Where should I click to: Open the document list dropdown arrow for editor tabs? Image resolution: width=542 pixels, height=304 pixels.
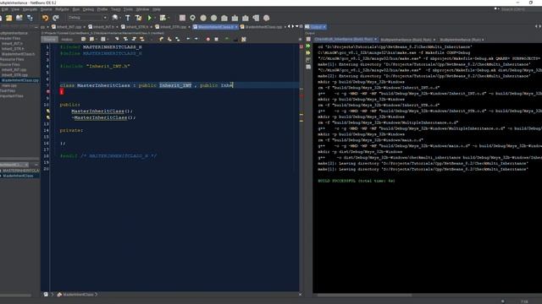297,26
